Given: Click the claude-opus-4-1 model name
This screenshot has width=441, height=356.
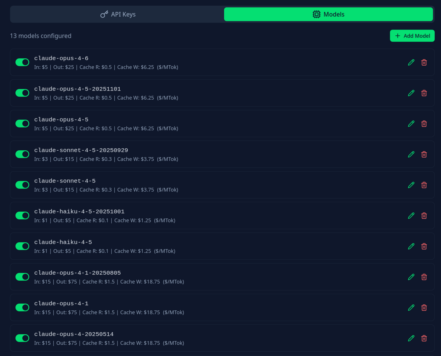Looking at the screenshot, I should pyautogui.click(x=61, y=304).
